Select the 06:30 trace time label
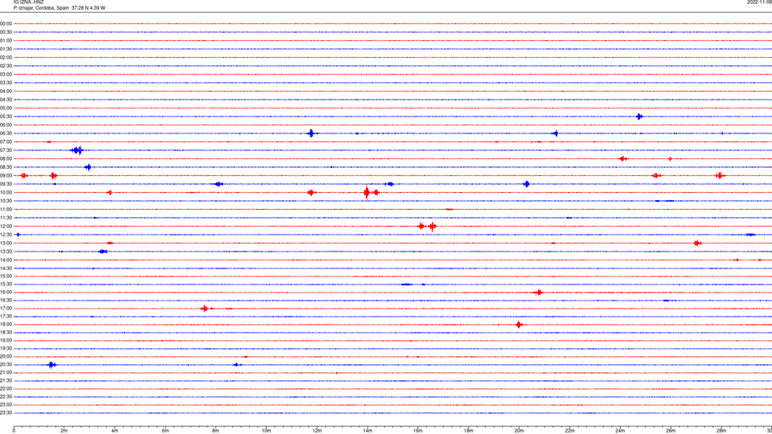Image resolution: width=772 pixels, height=434 pixels. click(x=6, y=133)
